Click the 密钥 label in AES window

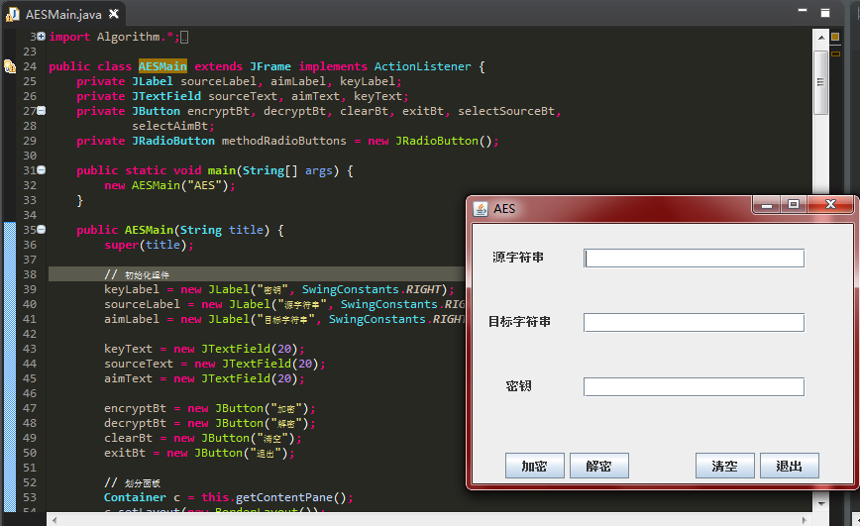(518, 386)
